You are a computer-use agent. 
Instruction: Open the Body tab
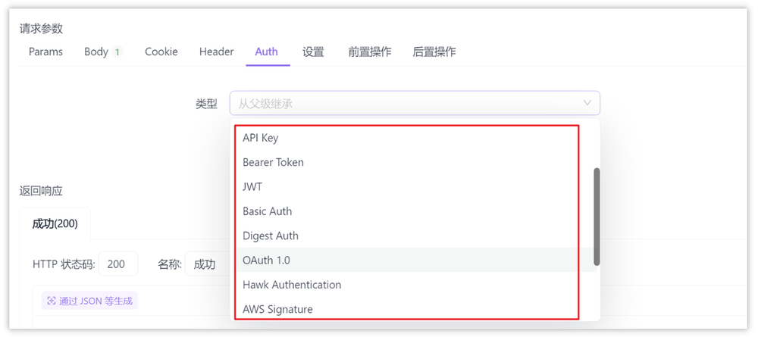[96, 51]
